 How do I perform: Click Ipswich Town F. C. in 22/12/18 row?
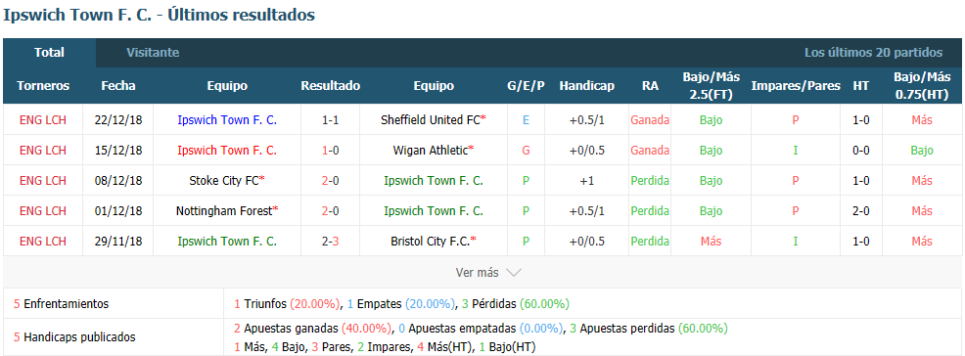coord(227,120)
